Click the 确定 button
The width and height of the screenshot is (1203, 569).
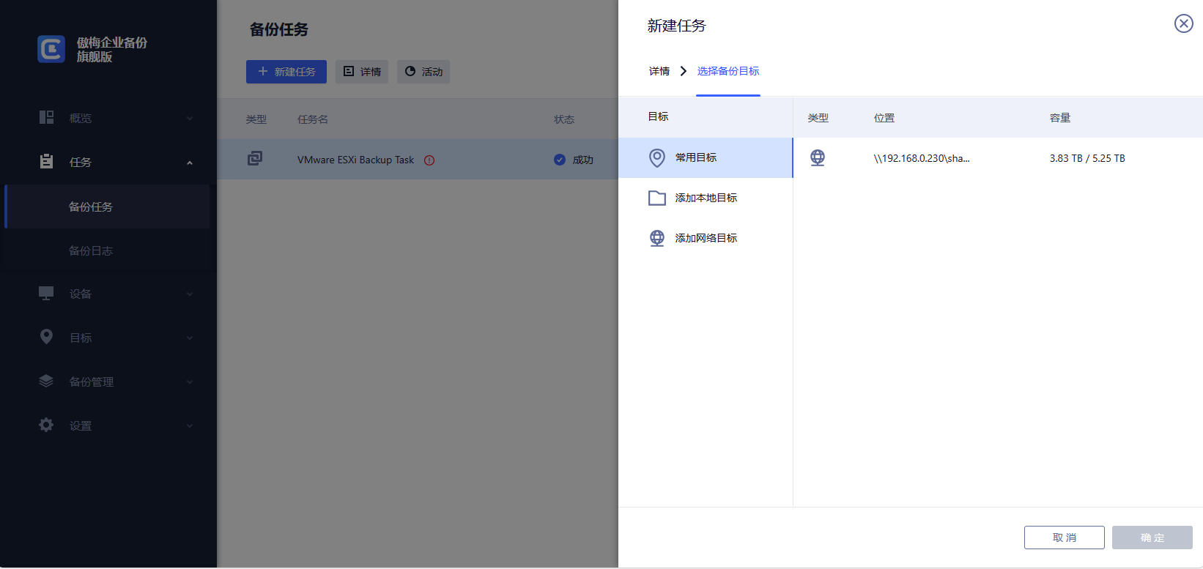[1152, 538]
